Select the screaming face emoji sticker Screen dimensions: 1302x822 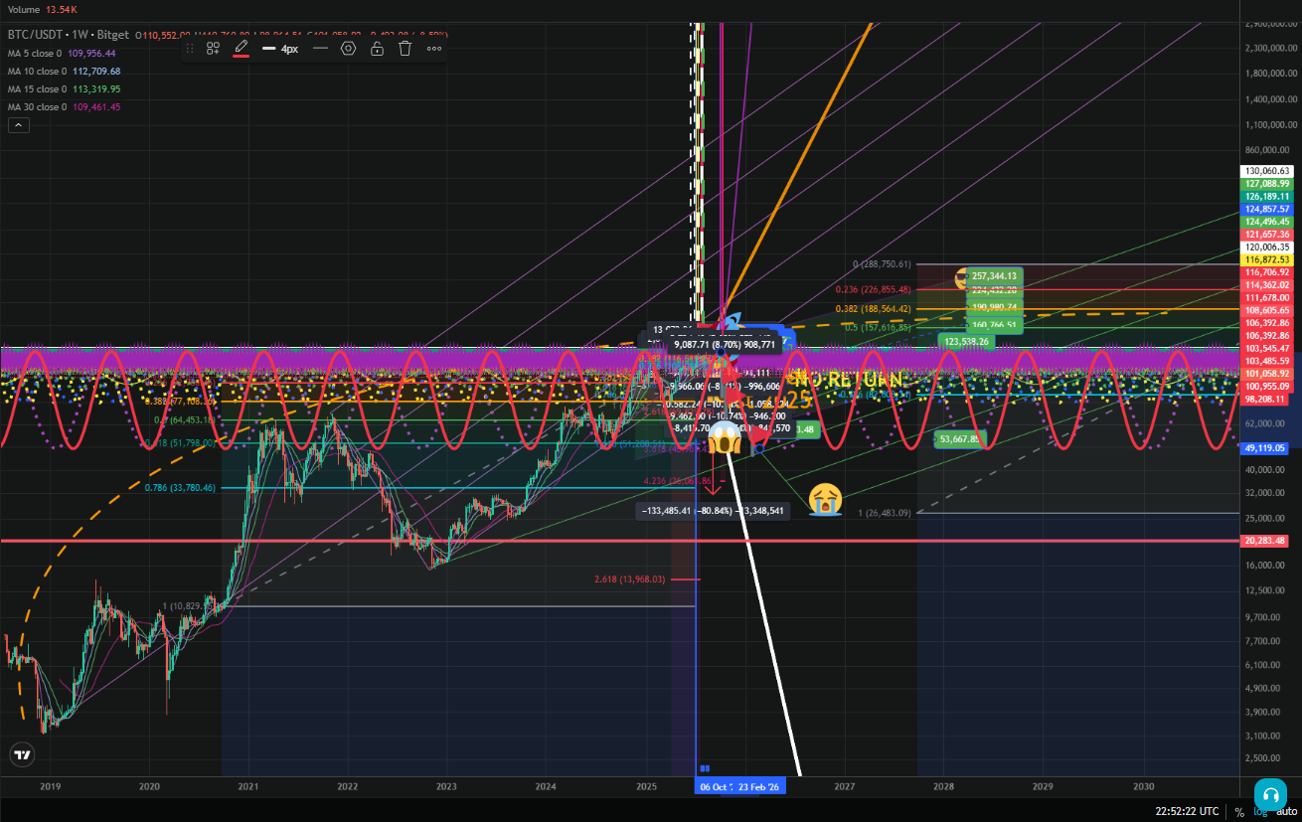pyautogui.click(x=727, y=437)
